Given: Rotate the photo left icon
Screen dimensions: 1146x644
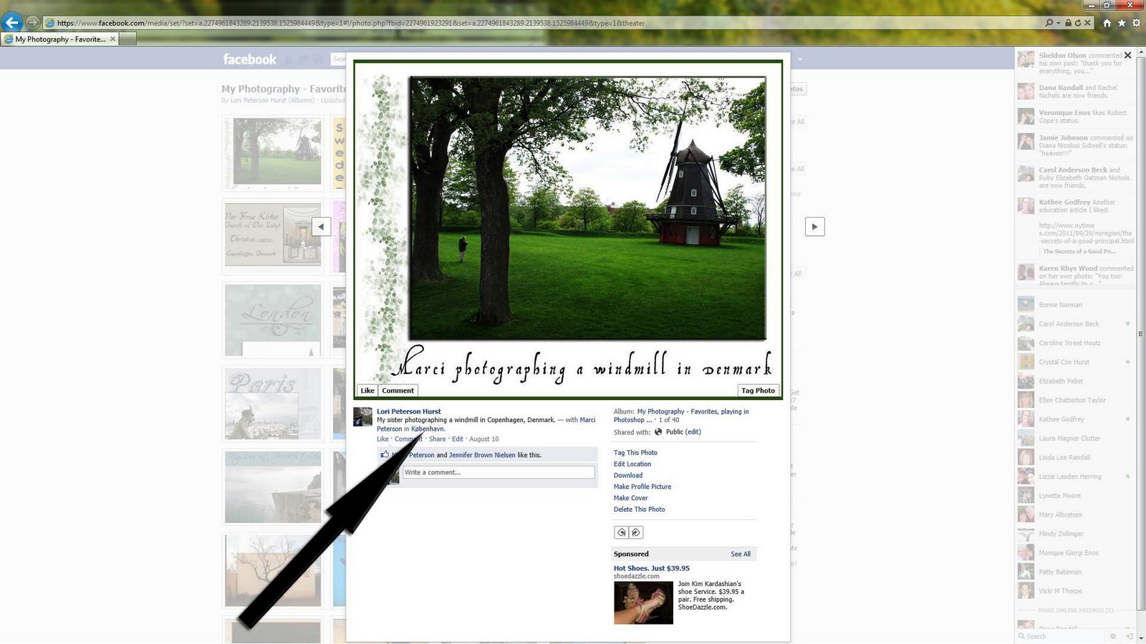Looking at the screenshot, I should tap(621, 532).
